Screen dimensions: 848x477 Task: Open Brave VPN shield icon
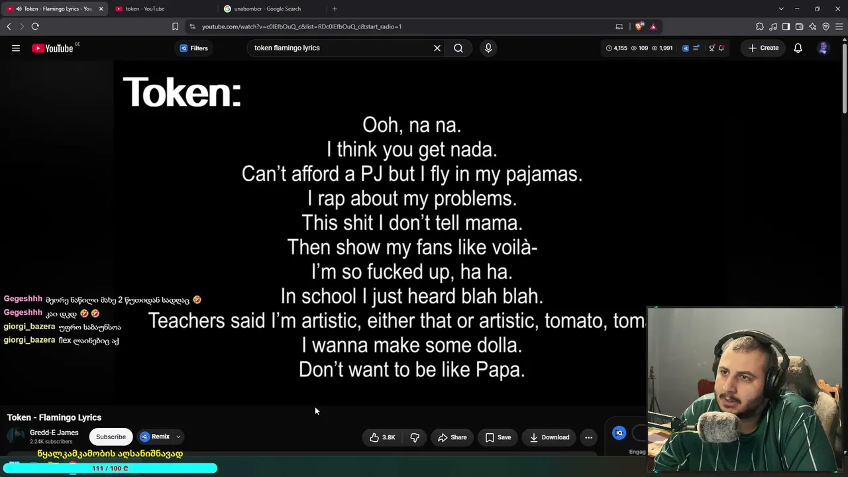[826, 26]
